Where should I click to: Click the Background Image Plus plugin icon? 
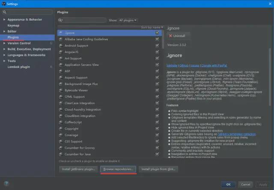pos(61,84)
